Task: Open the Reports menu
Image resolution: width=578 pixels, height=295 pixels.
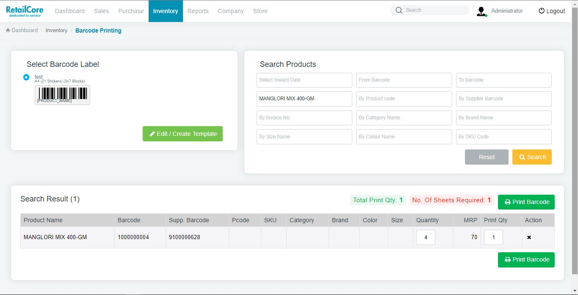Action: coord(198,11)
